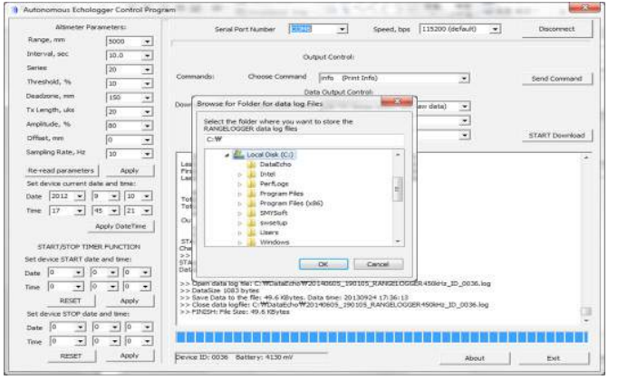This screenshot has height=380, width=618.
Task: Cancel the folder browse dialog
Action: pyautogui.click(x=378, y=263)
